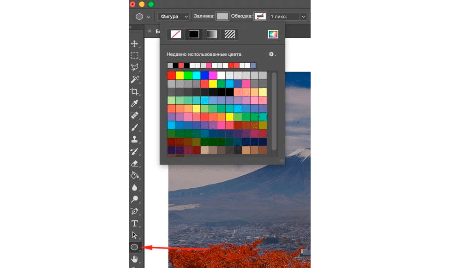
Task: Set fill type to No Color
Action: (176, 34)
